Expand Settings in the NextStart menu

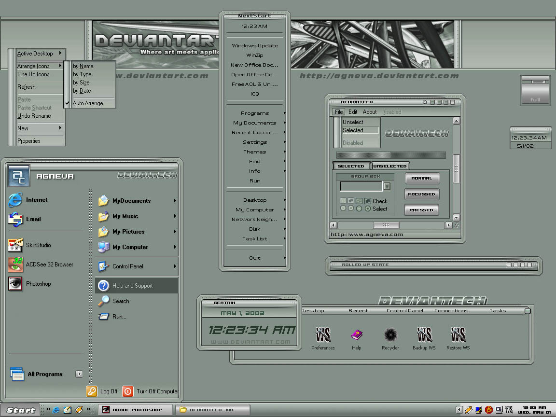pos(255,142)
